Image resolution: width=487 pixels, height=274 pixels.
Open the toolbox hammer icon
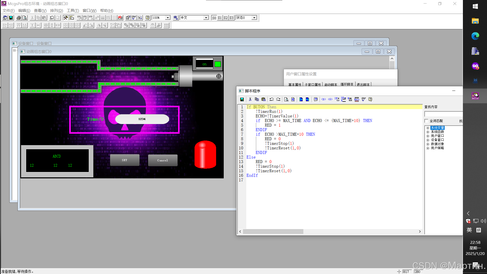pos(66,18)
